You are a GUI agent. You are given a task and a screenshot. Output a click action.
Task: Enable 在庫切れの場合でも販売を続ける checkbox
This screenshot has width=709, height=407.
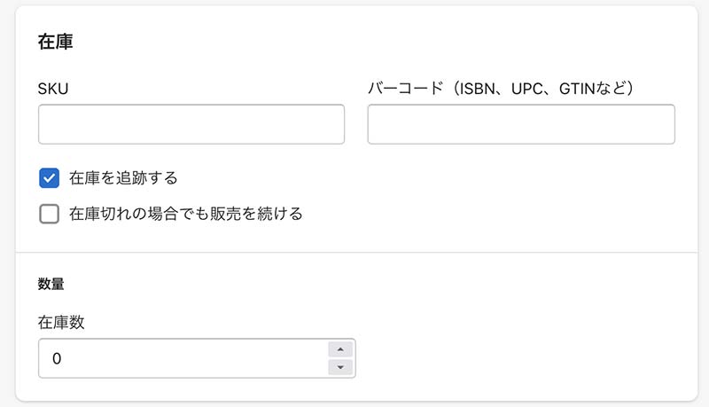[49, 214]
